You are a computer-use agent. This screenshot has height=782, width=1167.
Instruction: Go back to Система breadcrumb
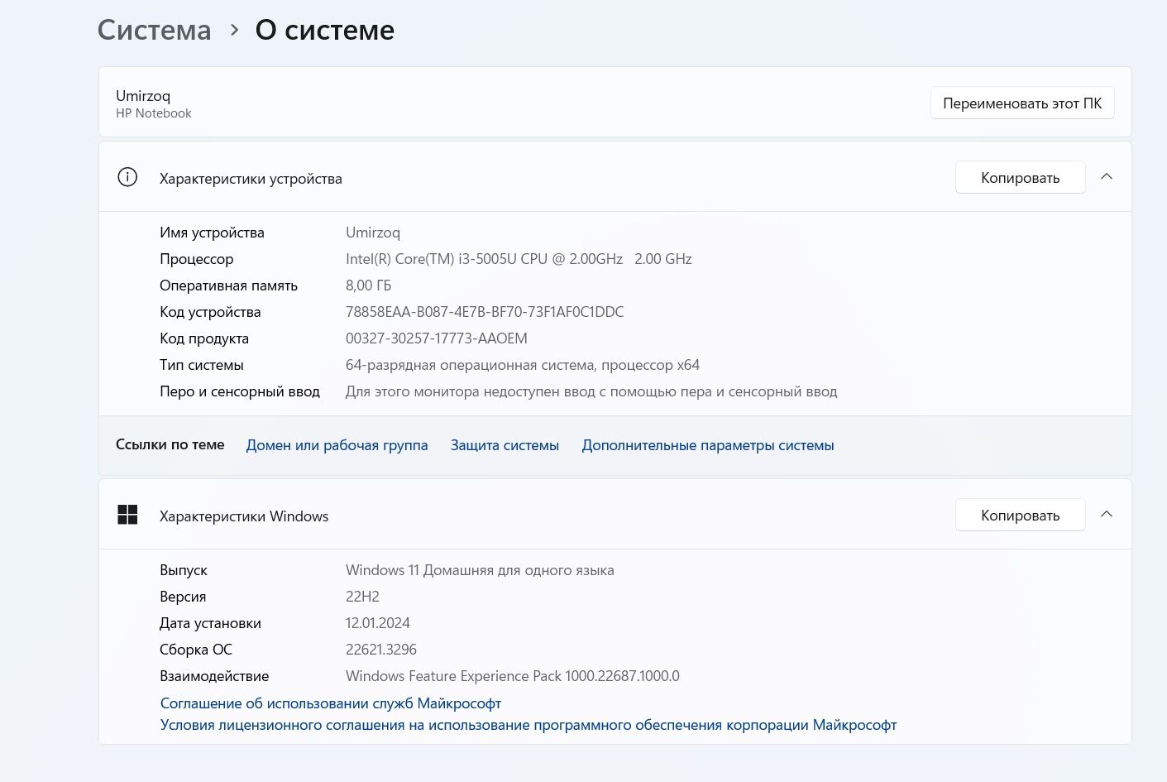(155, 30)
